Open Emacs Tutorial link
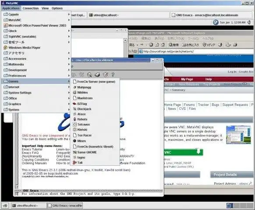Viewport: 255px width, 210px height. (x=32, y=150)
